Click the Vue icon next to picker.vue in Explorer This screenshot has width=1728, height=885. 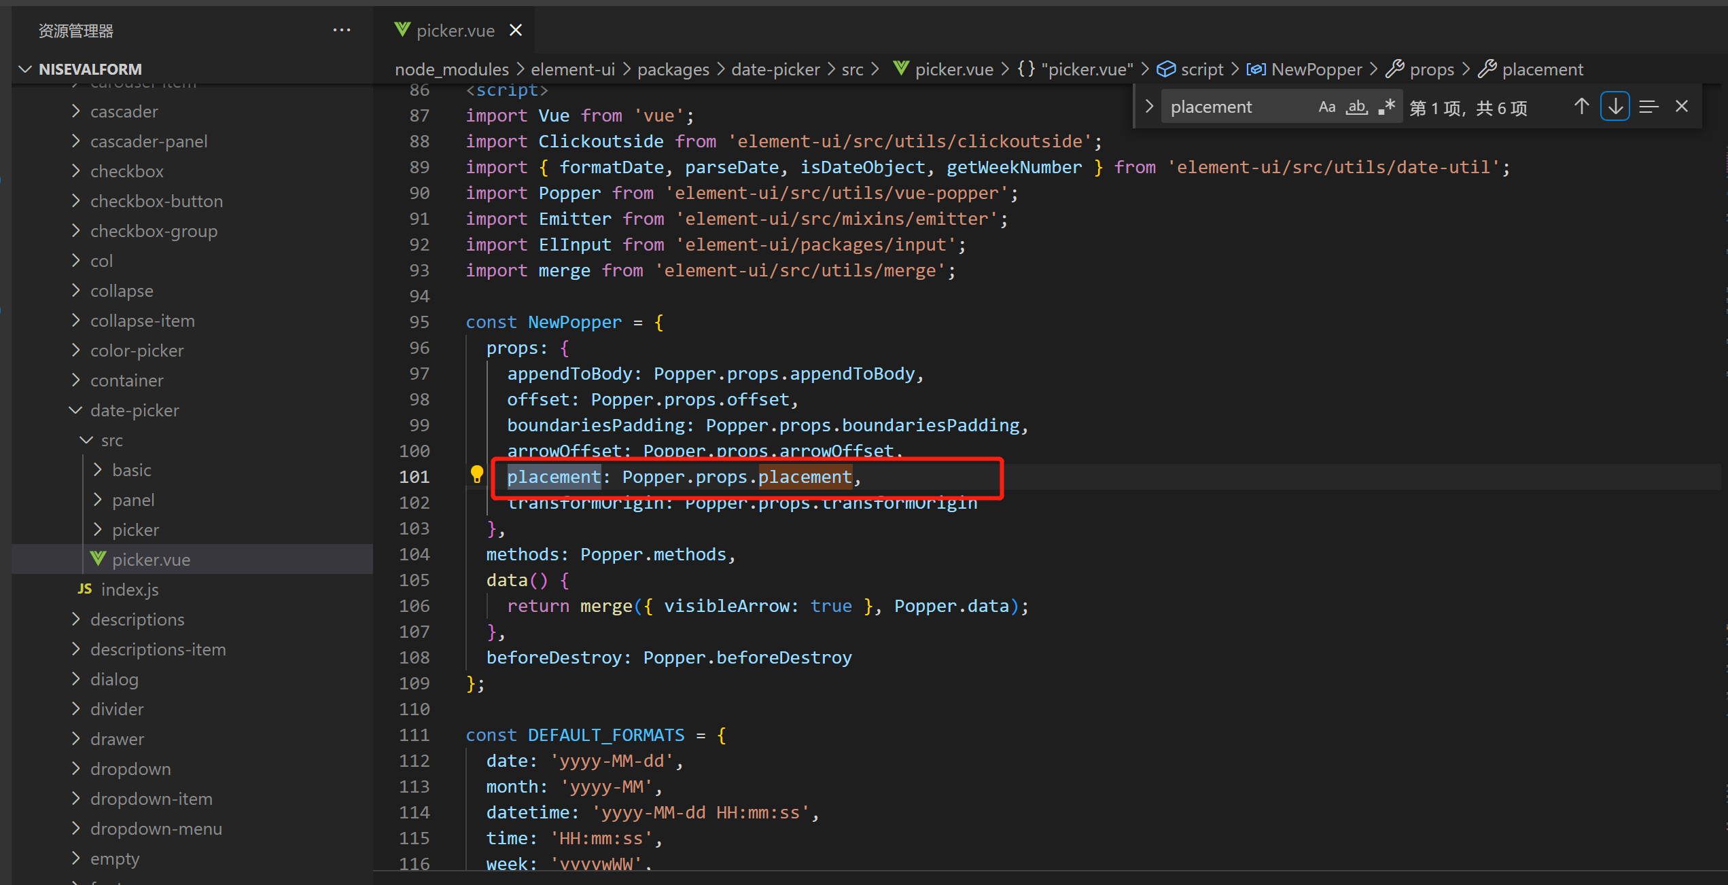point(97,559)
